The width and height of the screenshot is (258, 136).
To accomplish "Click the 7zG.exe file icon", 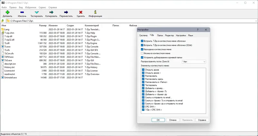I will coord(3,60).
